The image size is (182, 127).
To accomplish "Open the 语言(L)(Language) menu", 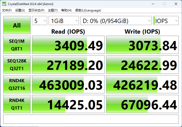I will tap(88, 10).
